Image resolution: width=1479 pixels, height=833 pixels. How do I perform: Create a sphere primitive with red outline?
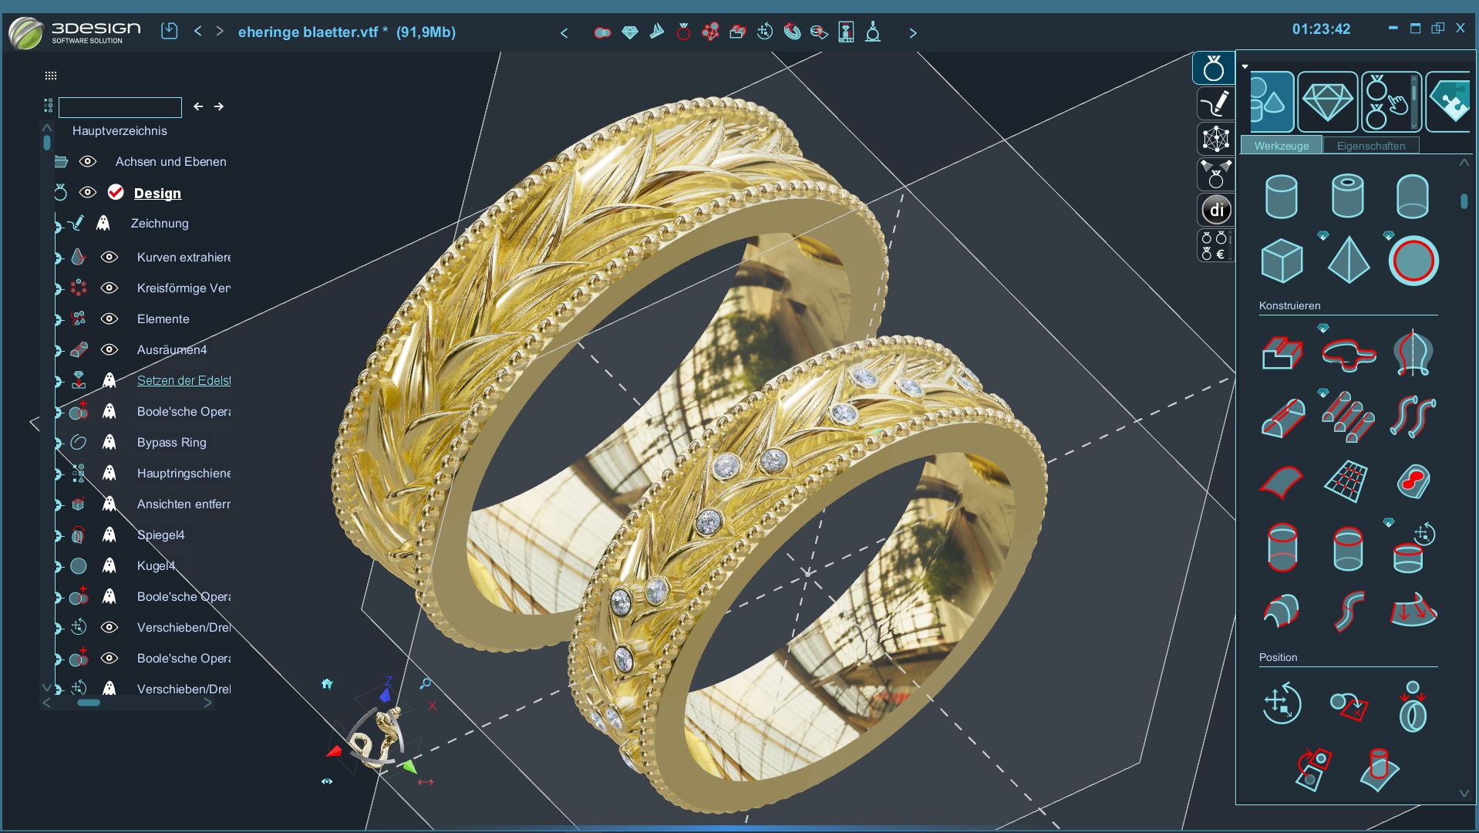(x=1413, y=261)
